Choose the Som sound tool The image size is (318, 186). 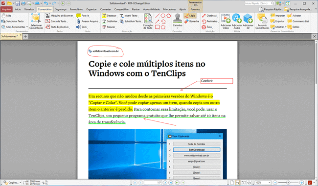coord(82,27)
